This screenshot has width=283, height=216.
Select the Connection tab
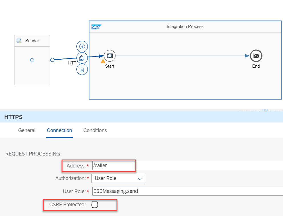(x=59, y=130)
